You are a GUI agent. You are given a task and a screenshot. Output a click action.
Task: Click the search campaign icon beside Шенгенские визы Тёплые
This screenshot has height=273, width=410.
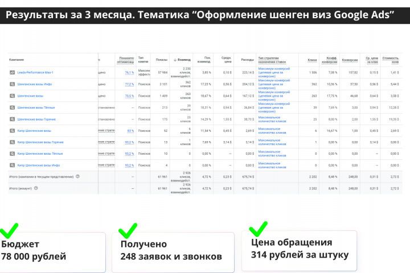13,107
